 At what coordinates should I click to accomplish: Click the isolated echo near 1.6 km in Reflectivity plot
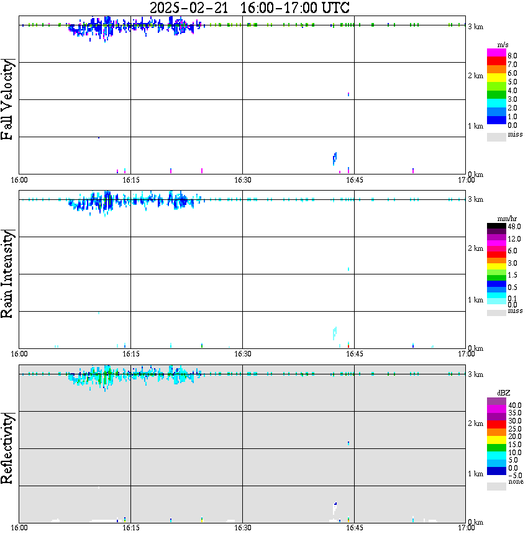[x=348, y=443]
